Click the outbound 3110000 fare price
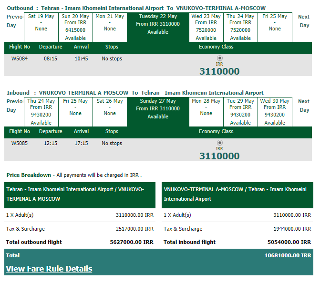The image size is (320, 282). (x=219, y=71)
